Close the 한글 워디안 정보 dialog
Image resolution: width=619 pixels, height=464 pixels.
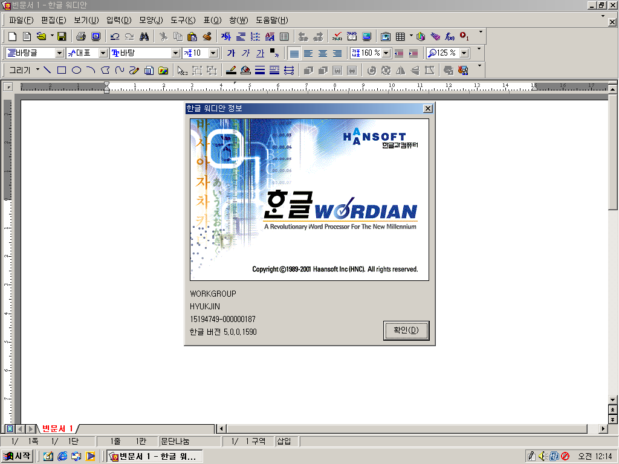(x=427, y=109)
